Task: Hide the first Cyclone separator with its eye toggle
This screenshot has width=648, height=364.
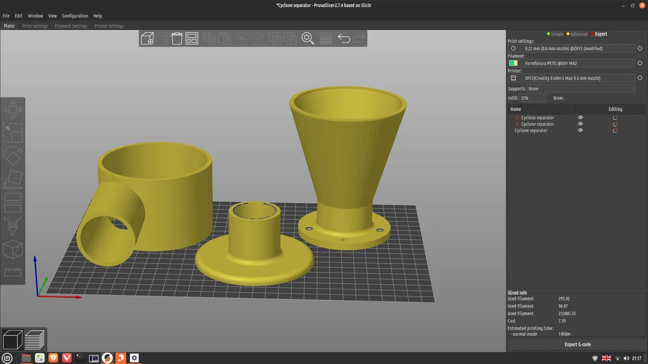Action: pos(580,117)
